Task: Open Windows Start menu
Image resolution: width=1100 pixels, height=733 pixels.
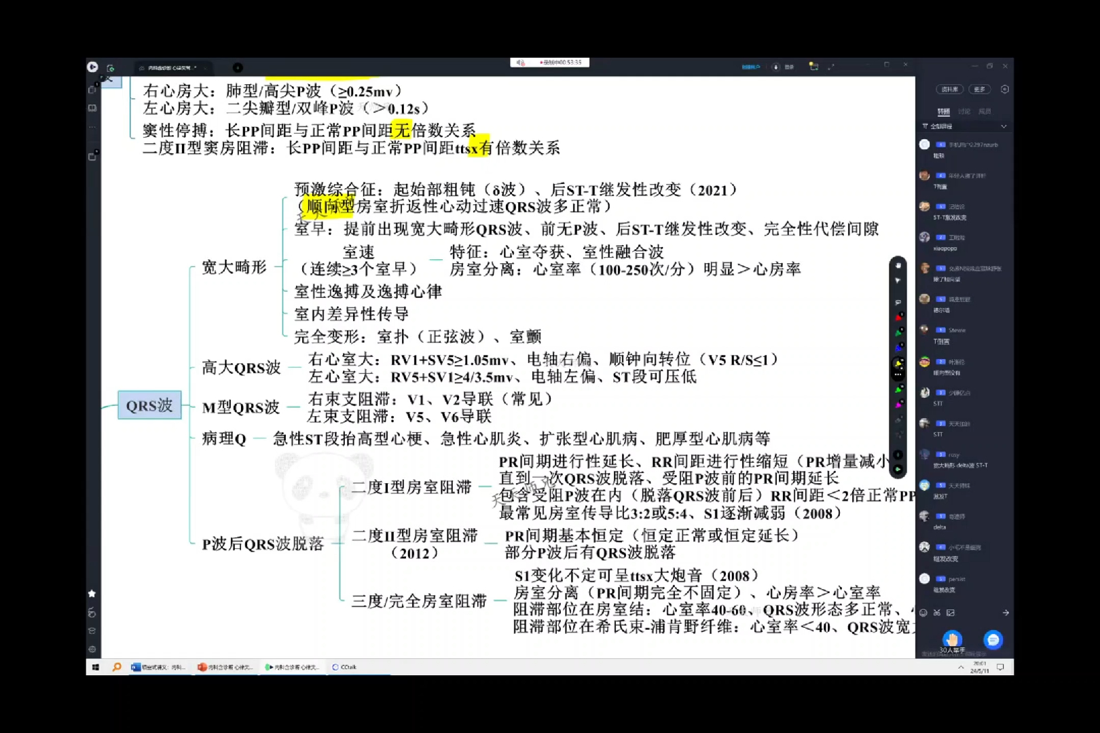Action: point(96,667)
